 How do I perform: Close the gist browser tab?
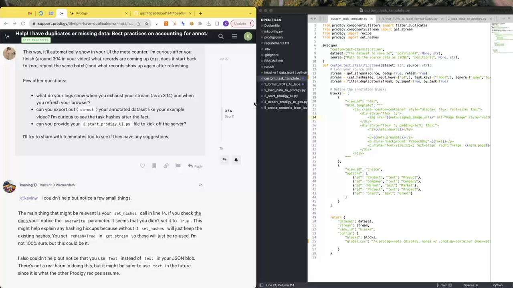(x=190, y=13)
